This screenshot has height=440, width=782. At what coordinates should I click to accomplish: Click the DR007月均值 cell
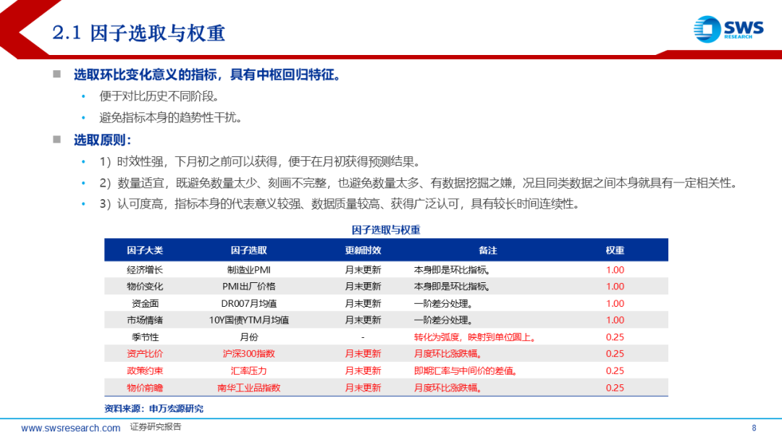pyautogui.click(x=248, y=303)
